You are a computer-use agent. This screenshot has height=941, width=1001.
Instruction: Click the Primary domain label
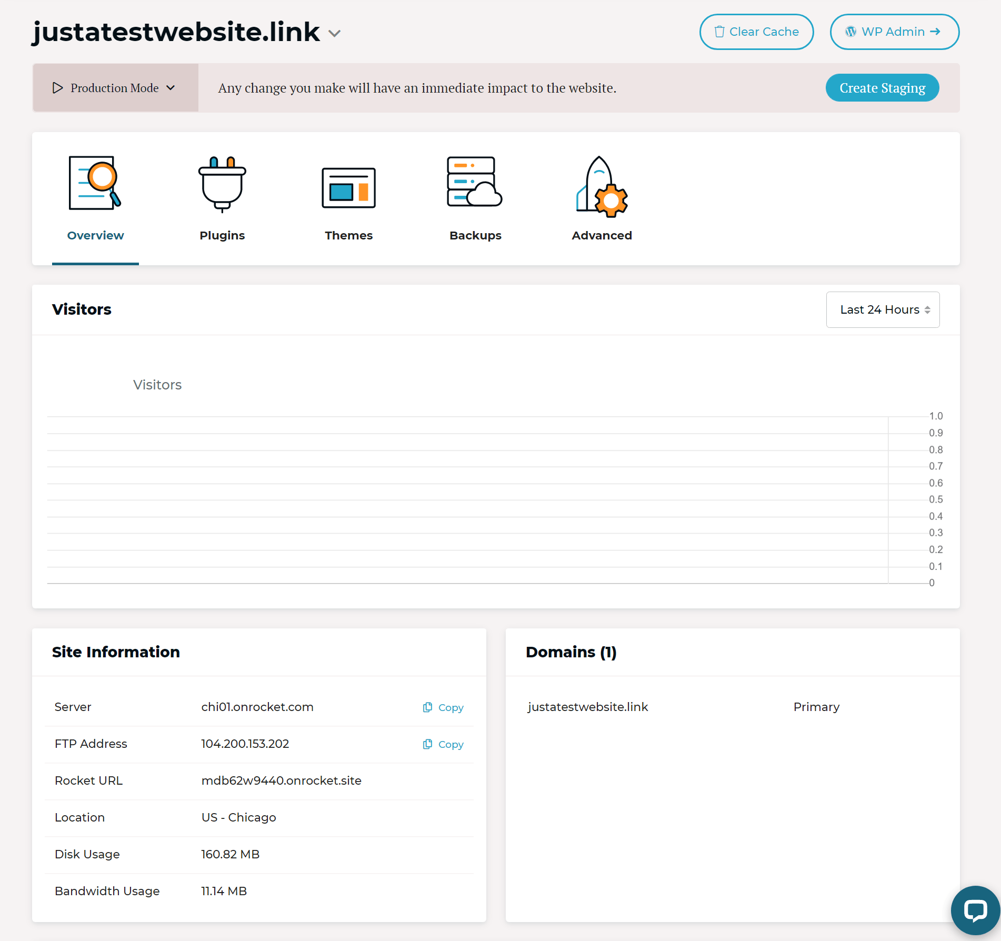pyautogui.click(x=816, y=707)
